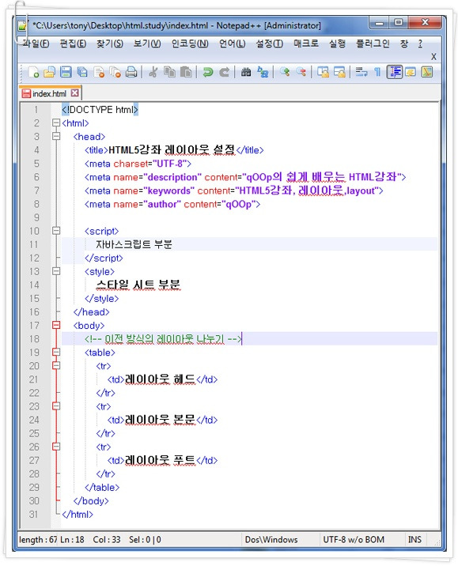The height and width of the screenshot is (566, 458).
Task: Open the 인코딩(N) menu
Action: click(190, 43)
